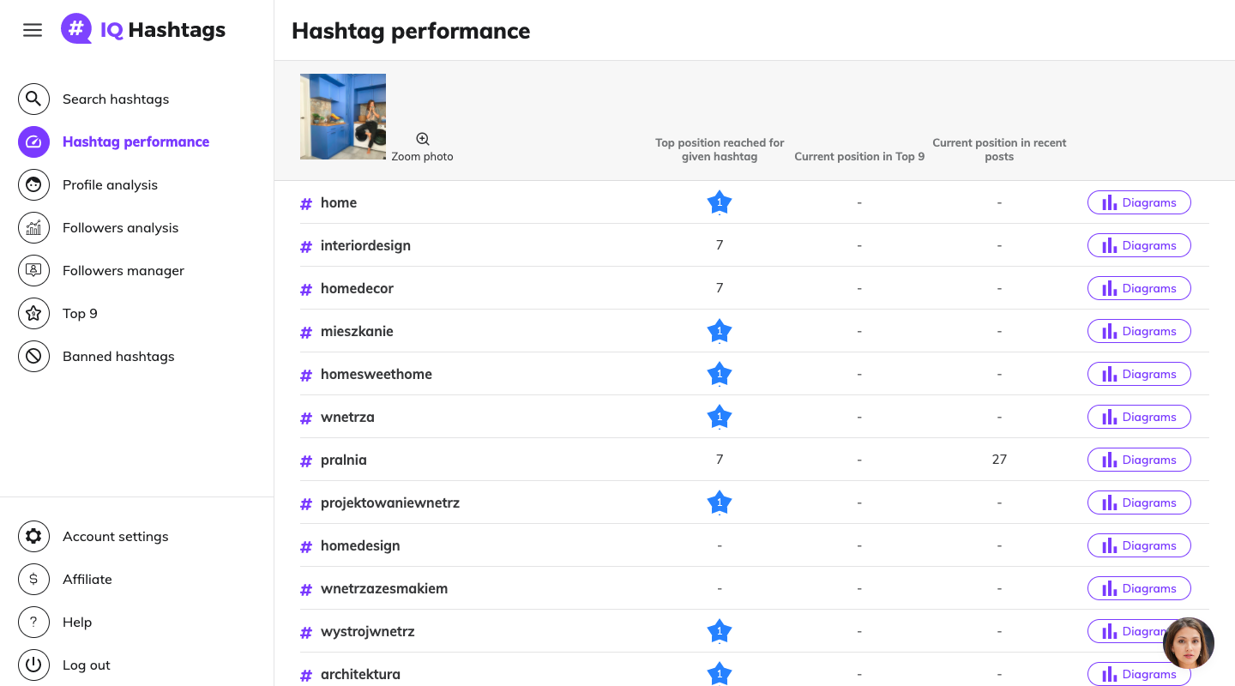
Task: Click the blue star badge for home
Action: (720, 203)
